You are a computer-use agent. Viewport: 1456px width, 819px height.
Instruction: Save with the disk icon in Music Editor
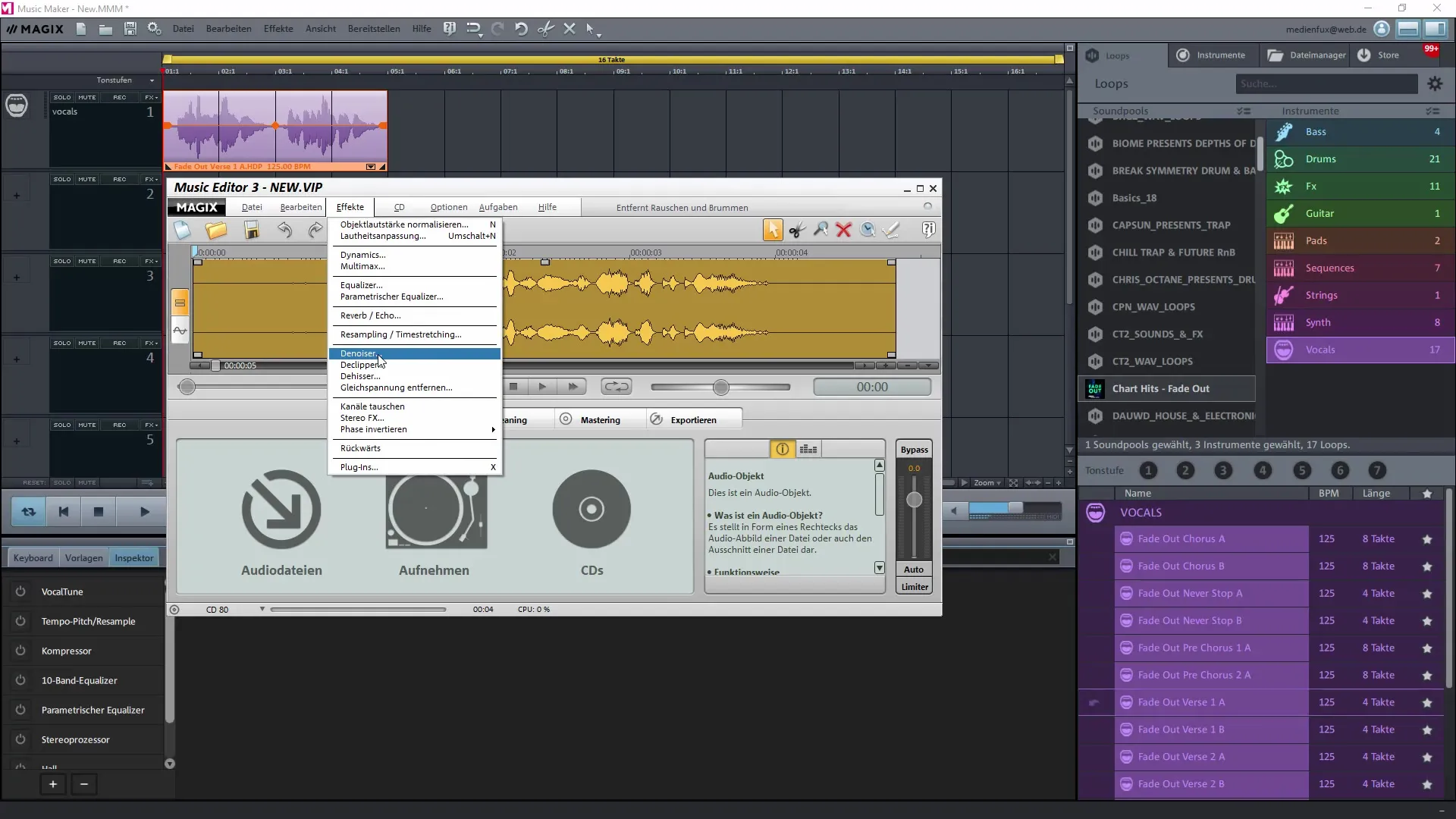[x=252, y=230]
